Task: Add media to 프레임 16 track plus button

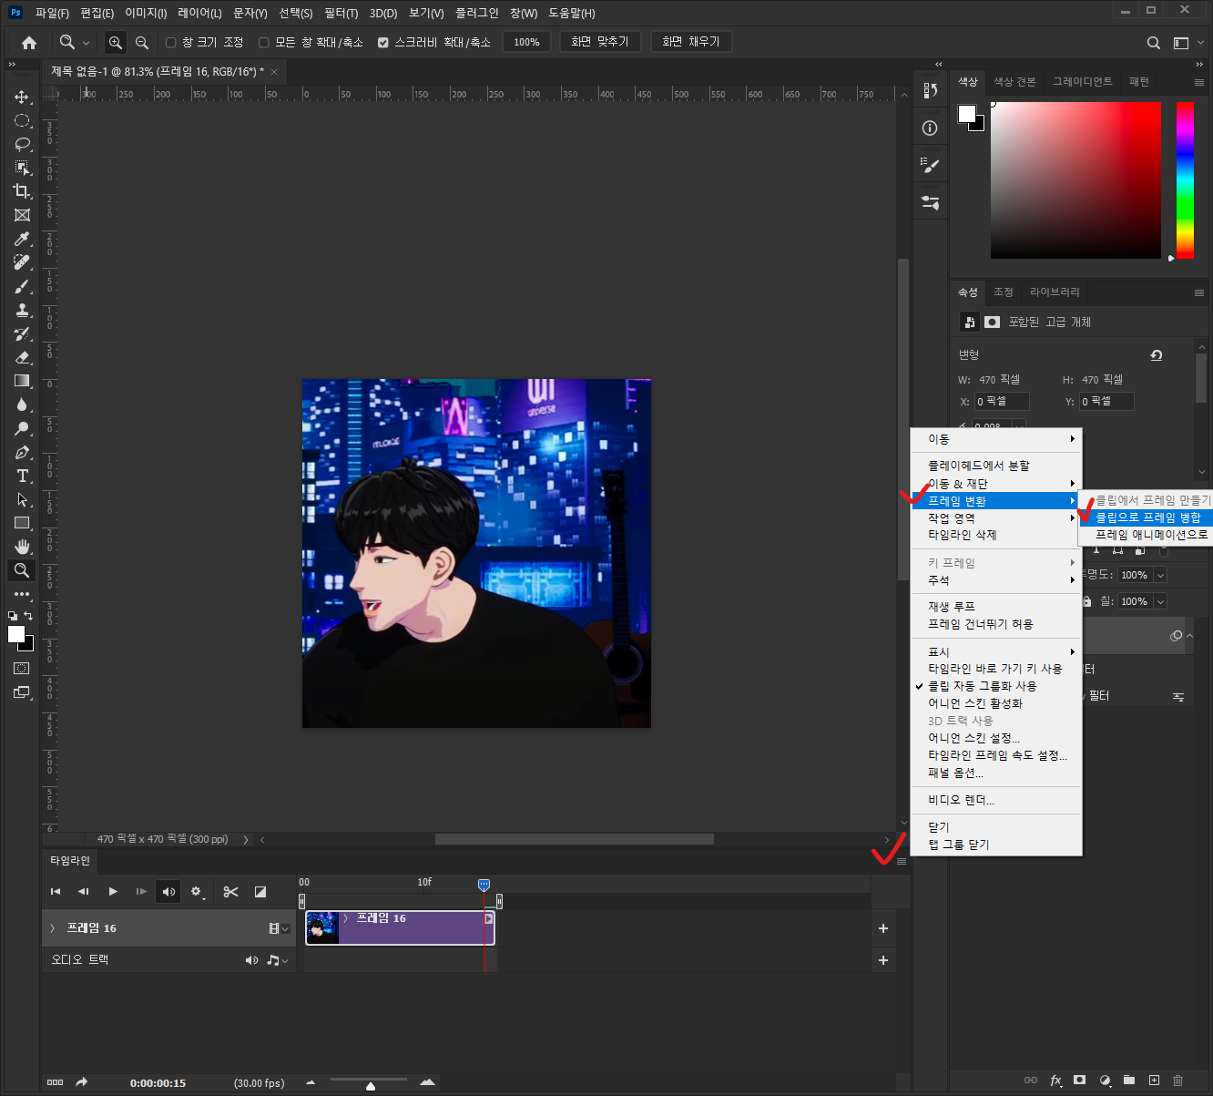Action: (x=882, y=928)
